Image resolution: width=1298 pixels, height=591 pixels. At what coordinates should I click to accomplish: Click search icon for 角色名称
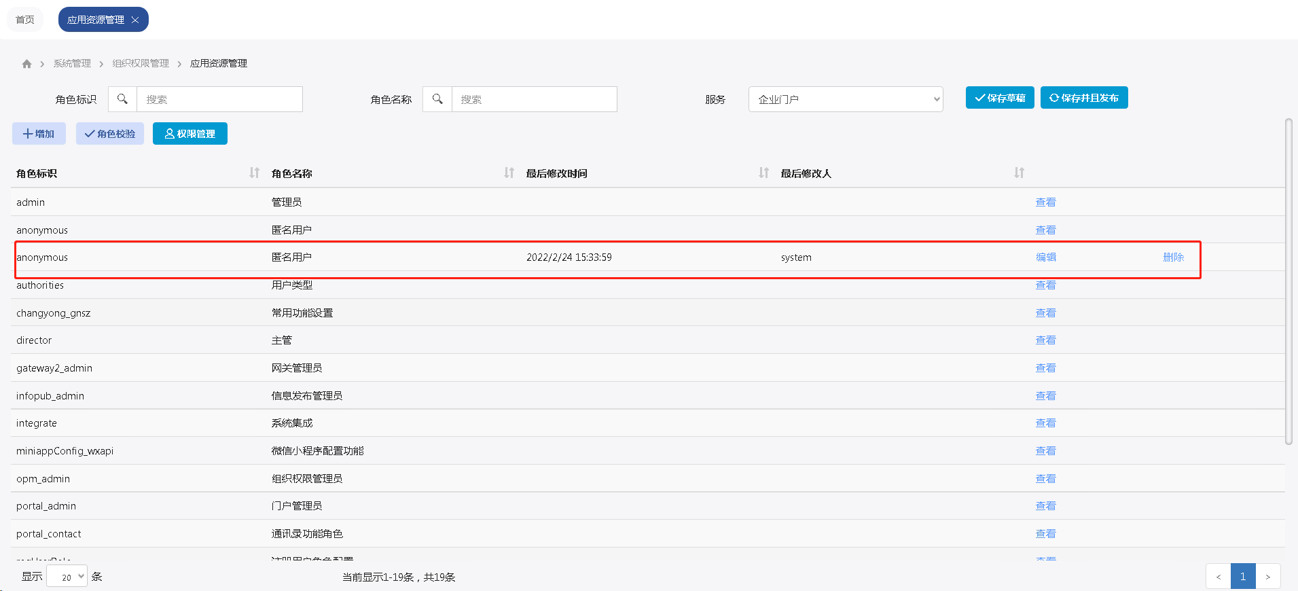(437, 99)
